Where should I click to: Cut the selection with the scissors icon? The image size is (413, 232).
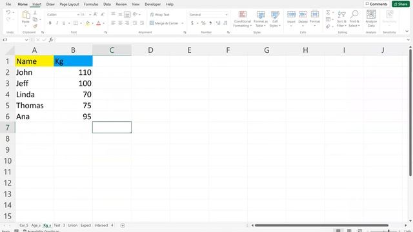(35, 13)
